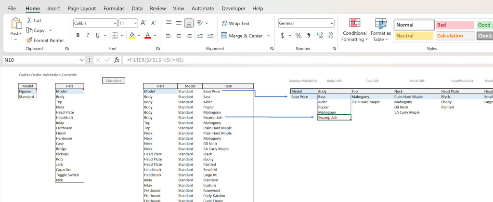Click Merge & Center

[x=242, y=36]
